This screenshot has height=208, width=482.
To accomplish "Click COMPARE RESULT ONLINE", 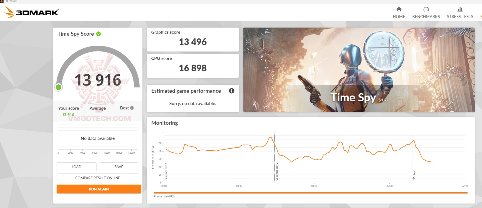I will point(98,178).
